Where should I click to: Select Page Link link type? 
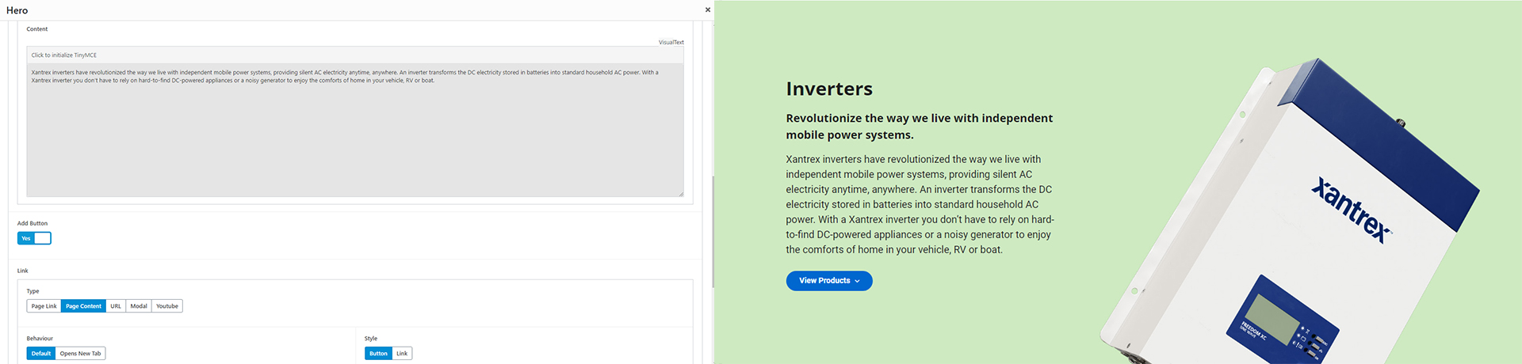click(44, 306)
